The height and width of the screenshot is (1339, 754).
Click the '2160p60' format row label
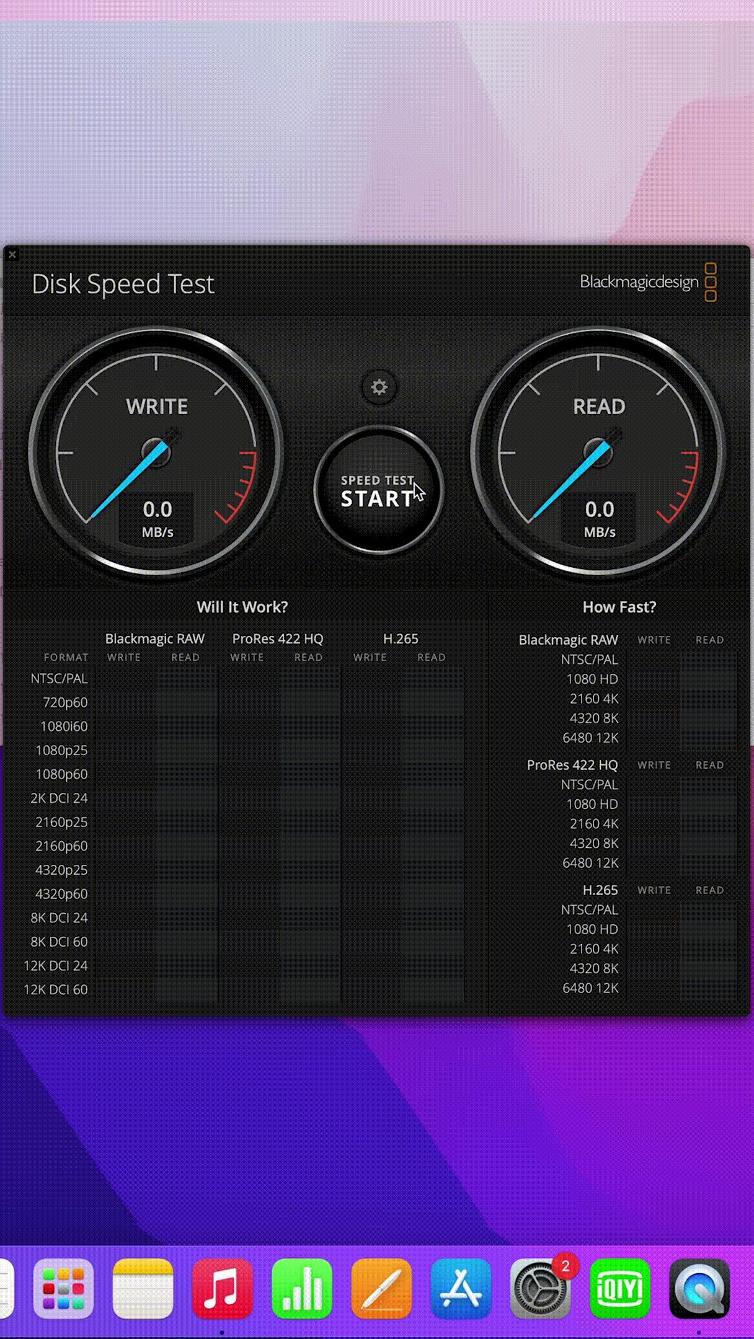(x=61, y=846)
